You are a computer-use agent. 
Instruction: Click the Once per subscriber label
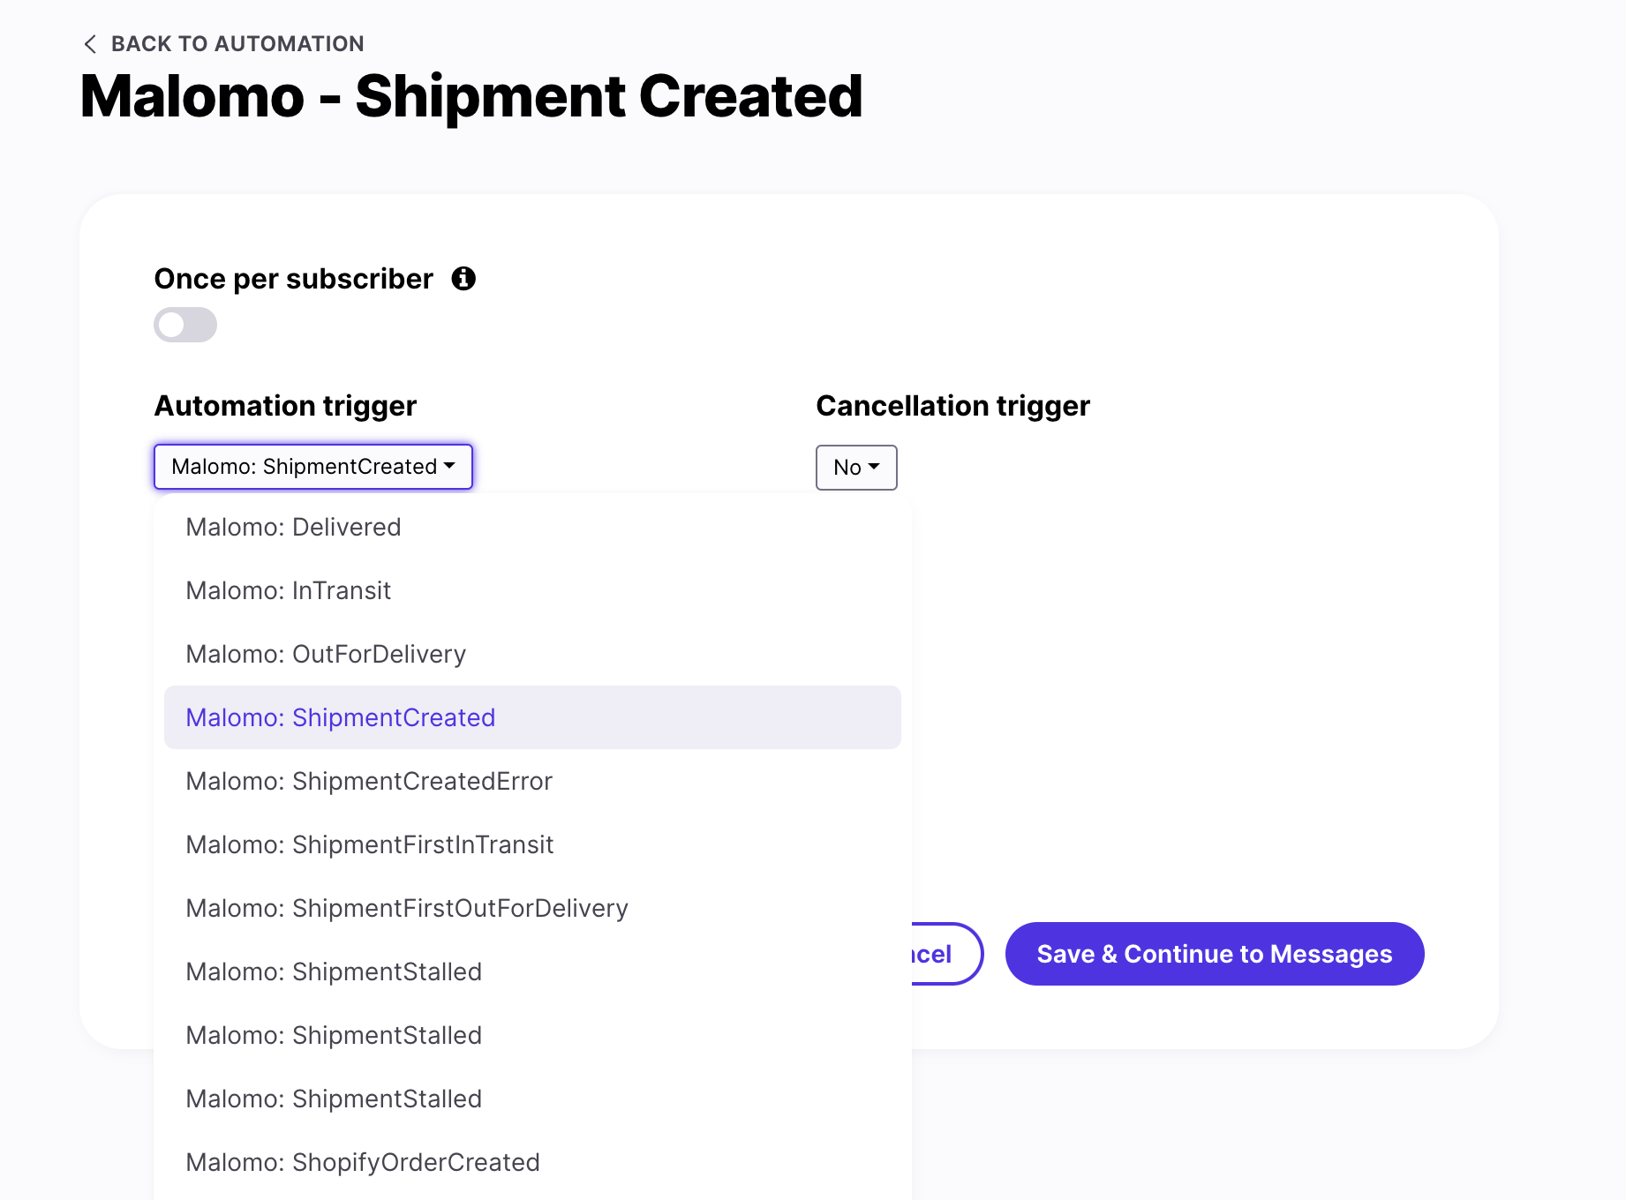(293, 279)
